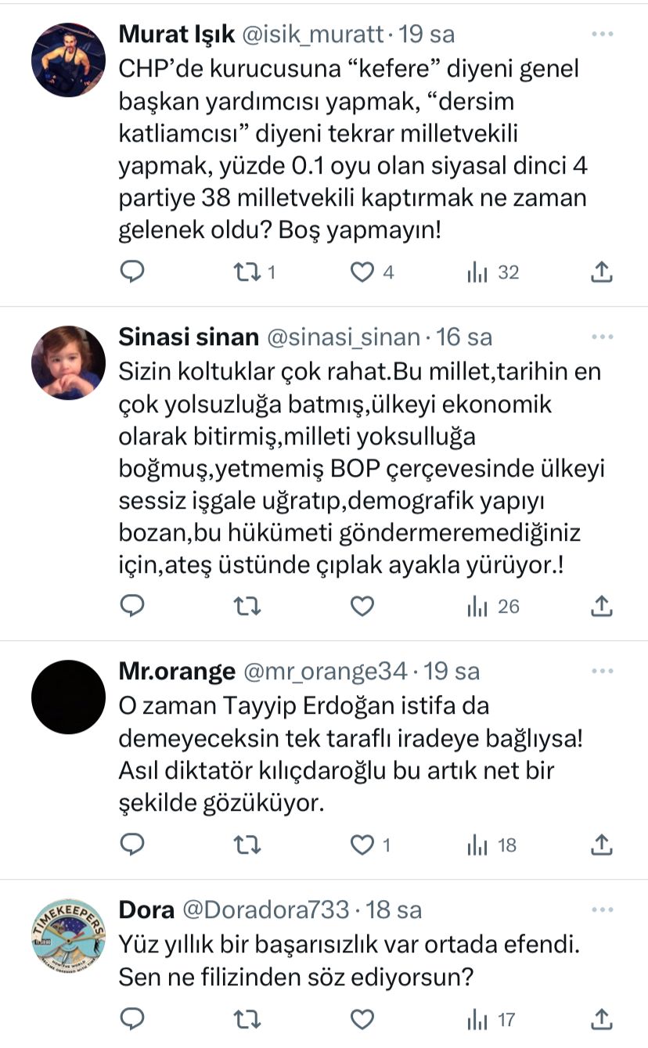
Task: Retweet Sinasi sinan's tweet
Action: tap(247, 606)
